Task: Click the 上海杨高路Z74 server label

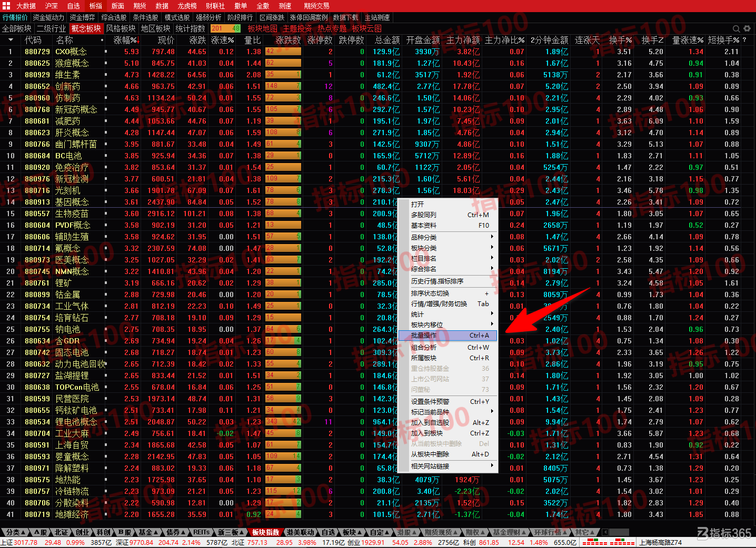Action: coord(660,542)
